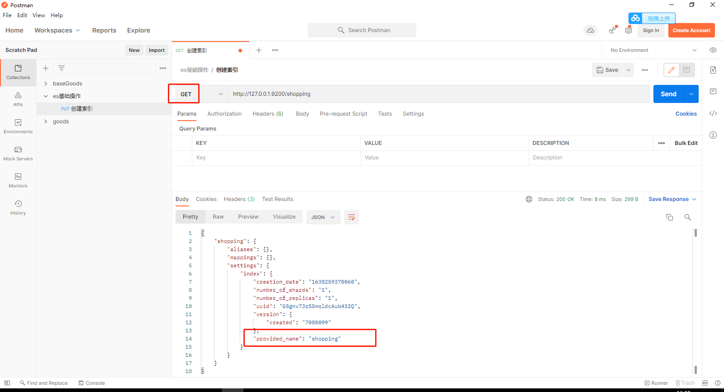The width and height of the screenshot is (724, 392).
Task: Open the code snippet icon
Action: tap(713, 113)
